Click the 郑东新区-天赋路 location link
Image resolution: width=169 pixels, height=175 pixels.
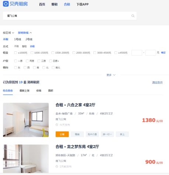65,155
